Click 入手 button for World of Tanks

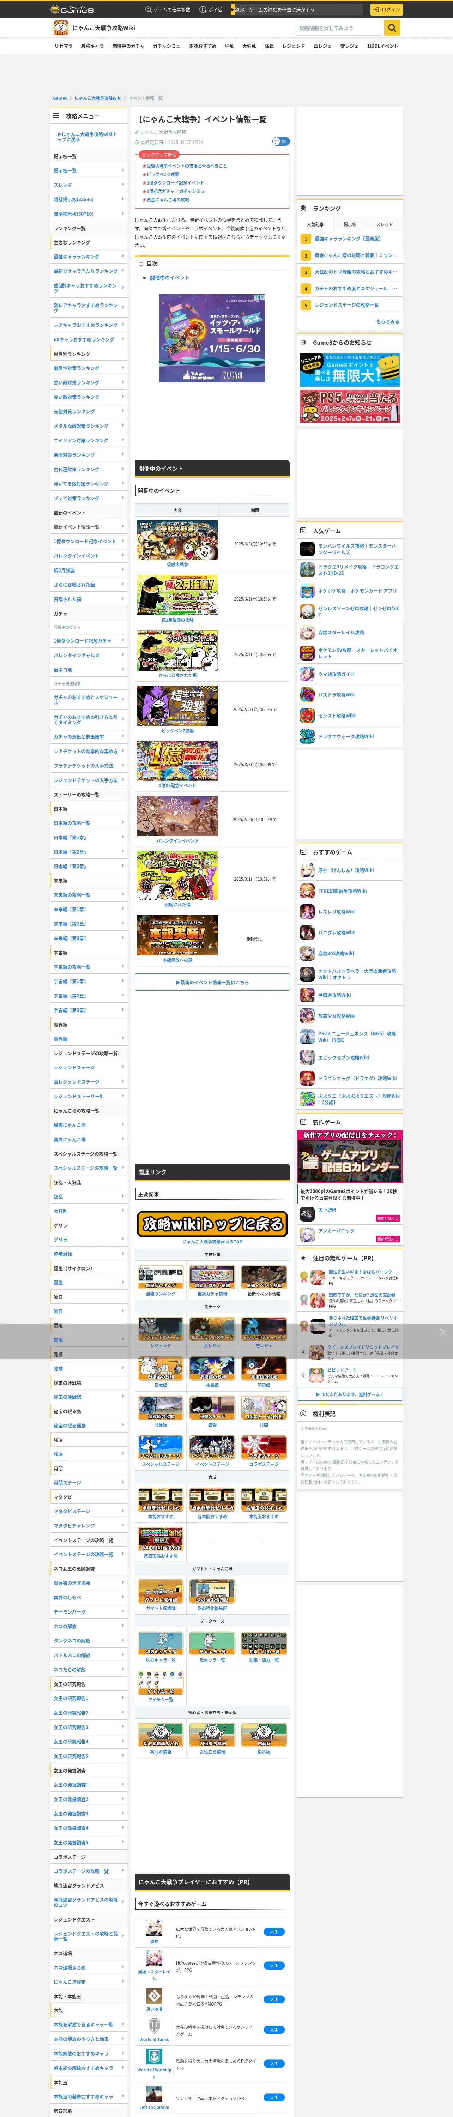(x=274, y=2030)
